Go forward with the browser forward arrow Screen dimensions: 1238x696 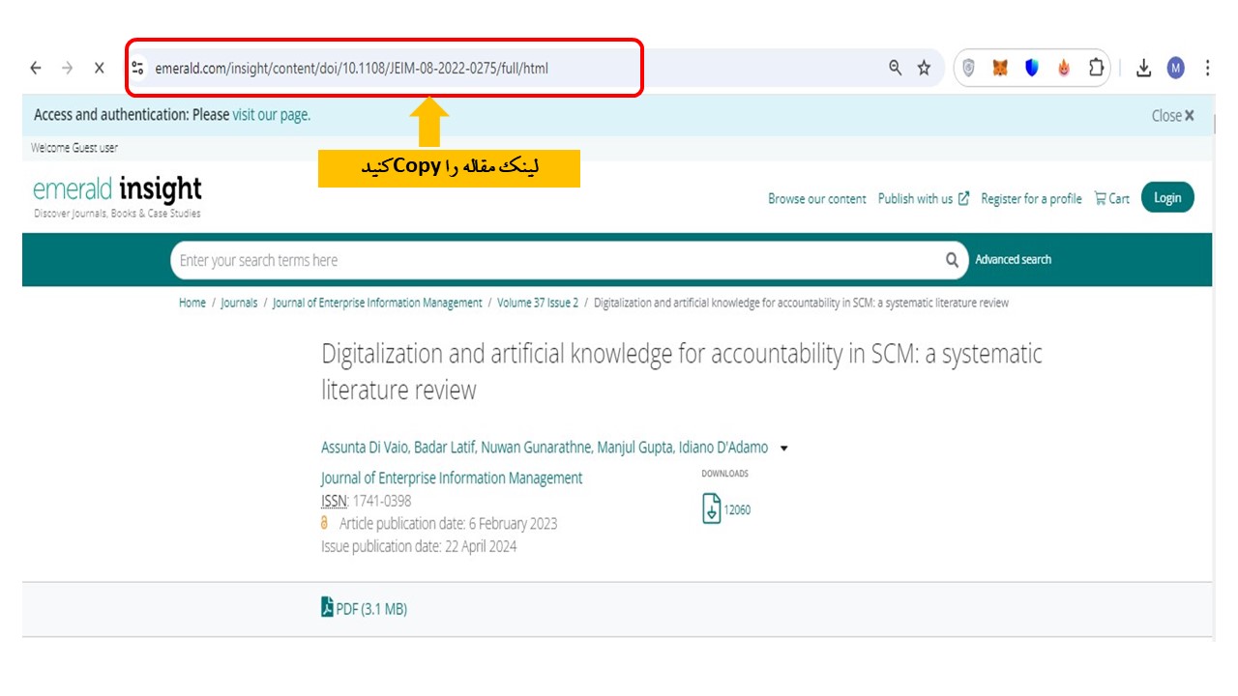pos(67,68)
